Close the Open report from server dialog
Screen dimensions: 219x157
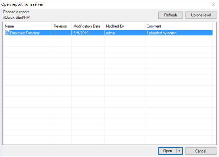click(214, 4)
